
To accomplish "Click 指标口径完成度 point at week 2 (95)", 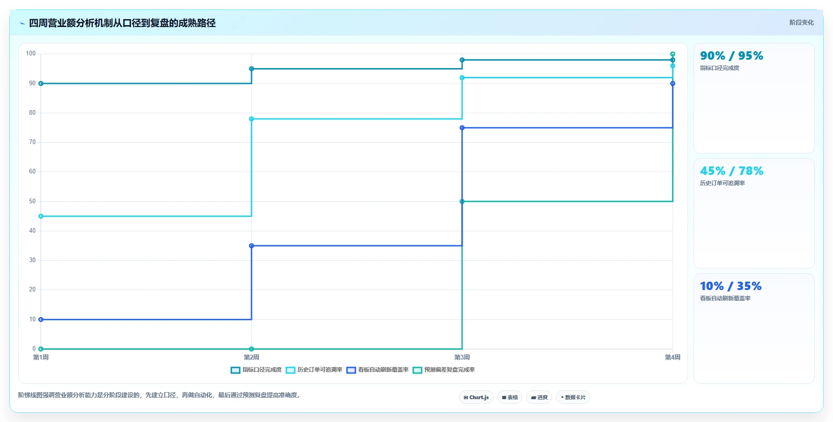I will 251,69.
